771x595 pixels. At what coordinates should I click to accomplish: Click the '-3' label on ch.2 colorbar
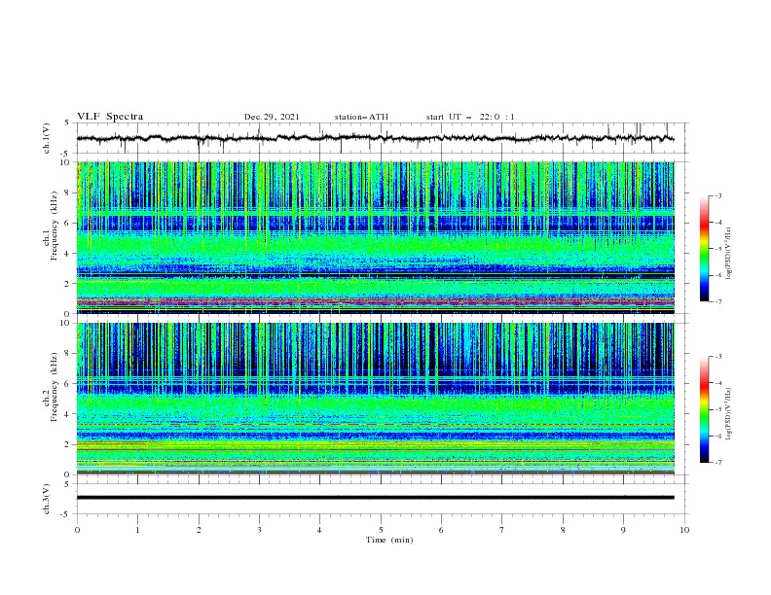coord(718,357)
